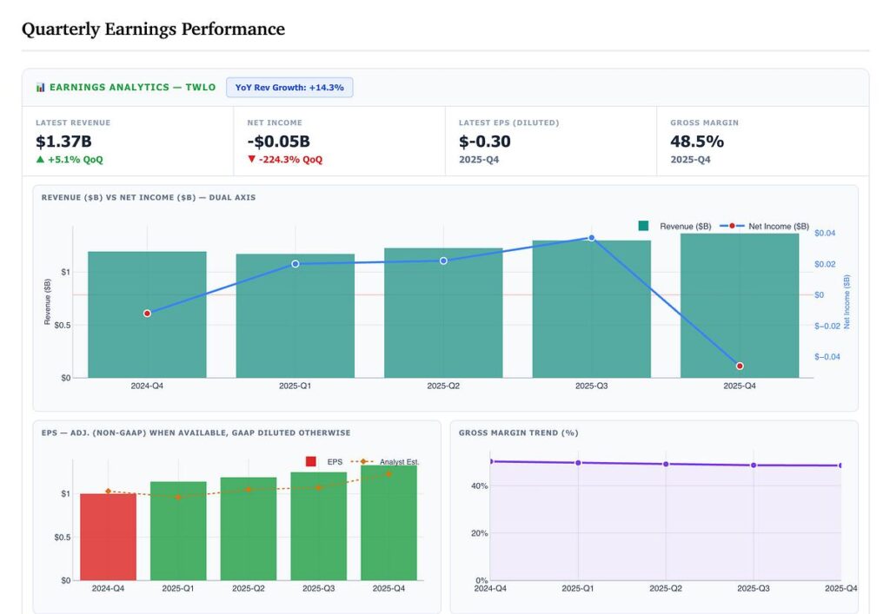Toggle the Analyst Est. legend entry
This screenshot has height=614, width=890.
pyautogui.click(x=385, y=461)
